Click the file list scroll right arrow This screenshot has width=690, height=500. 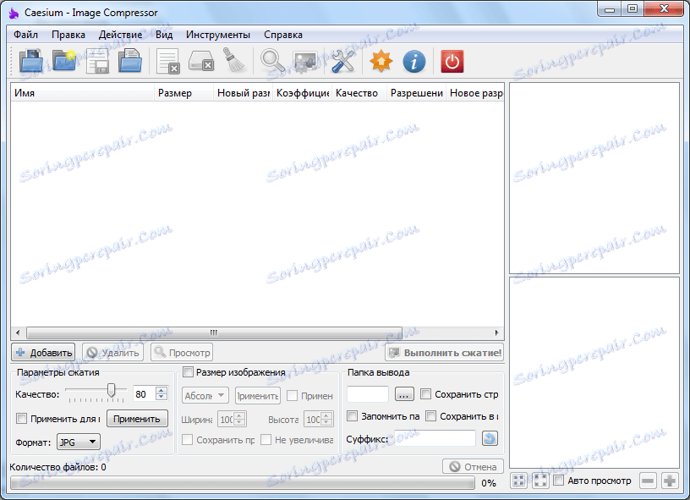point(497,332)
